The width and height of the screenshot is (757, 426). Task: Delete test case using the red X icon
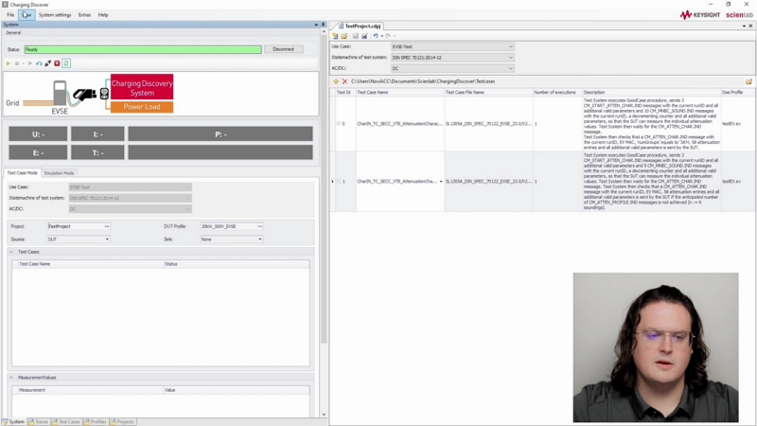(x=344, y=81)
